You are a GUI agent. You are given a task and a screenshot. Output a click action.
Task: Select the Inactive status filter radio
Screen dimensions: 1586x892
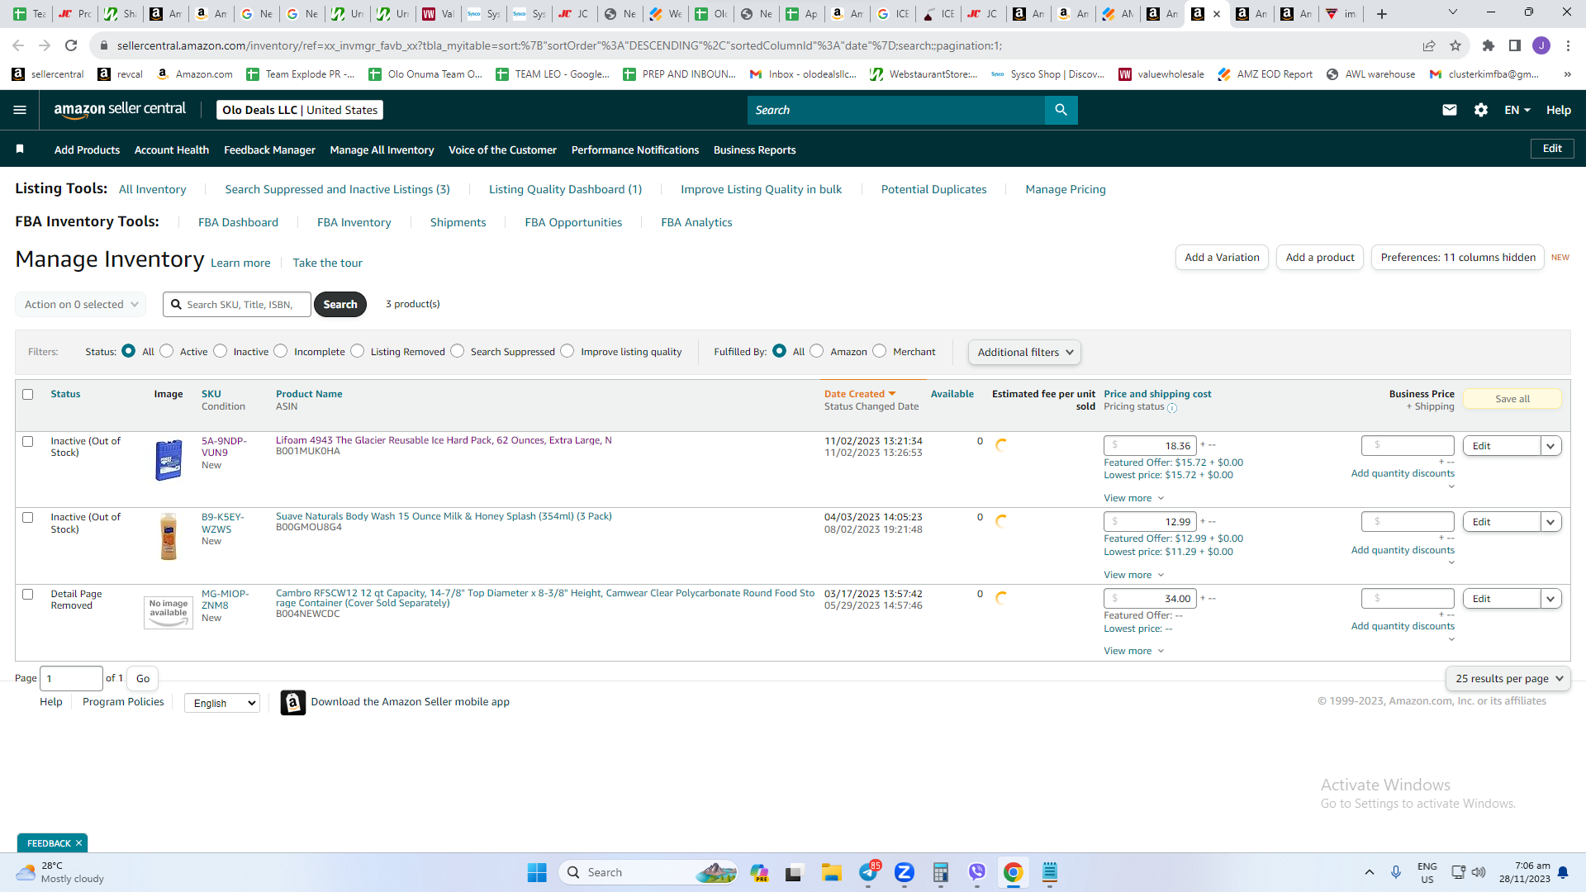(221, 351)
